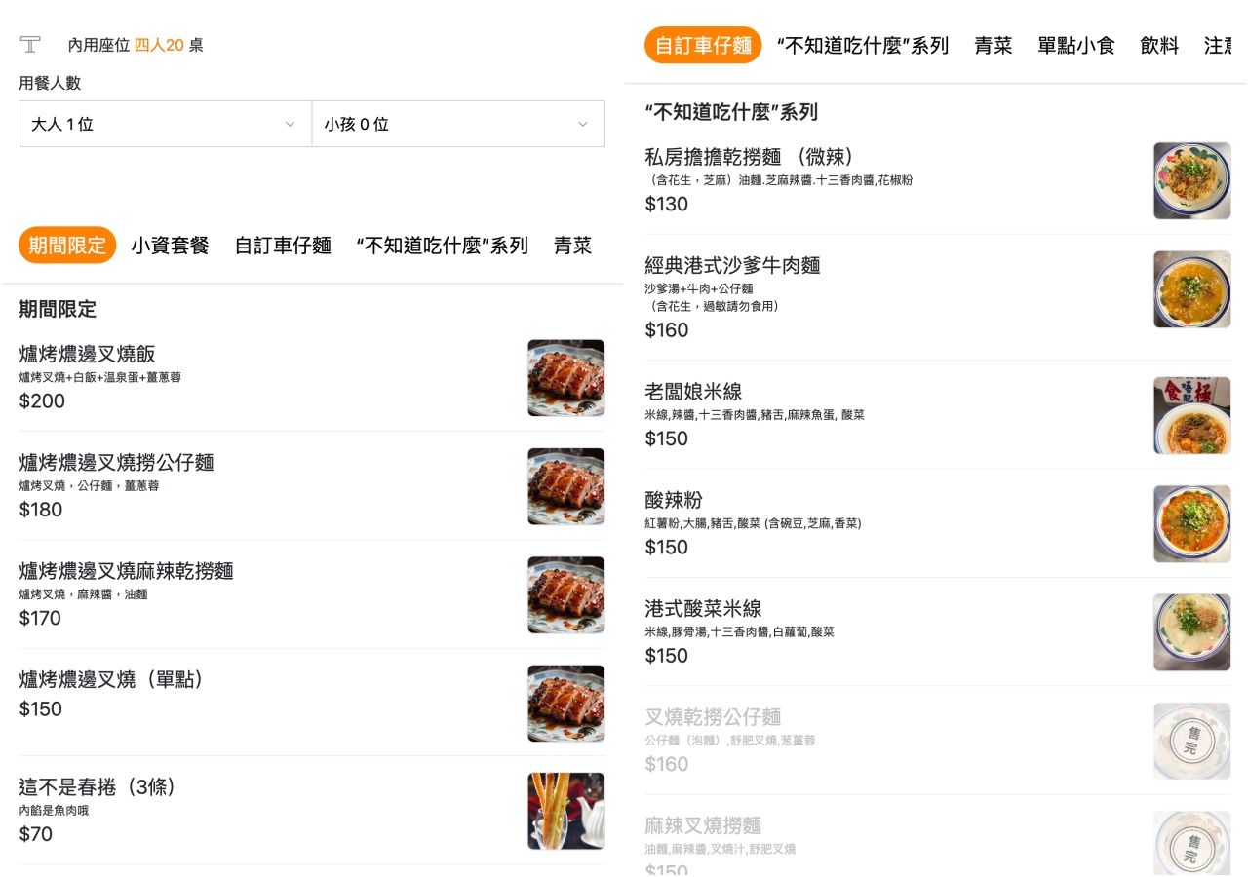Open the 飲料 tab
Screen dimensions: 1248x877
pos(1159,45)
